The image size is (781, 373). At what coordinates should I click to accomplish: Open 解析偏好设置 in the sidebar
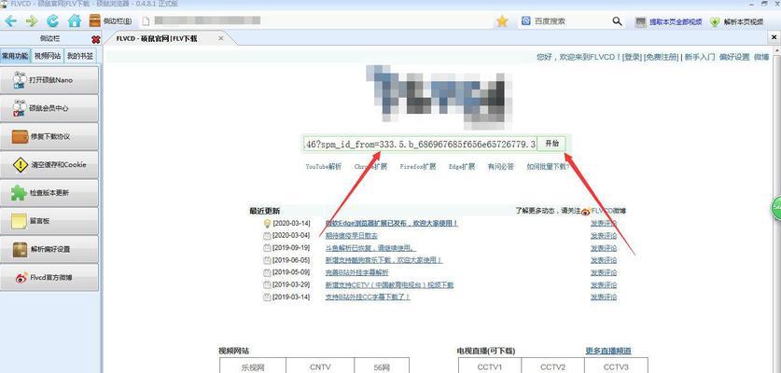point(49,249)
